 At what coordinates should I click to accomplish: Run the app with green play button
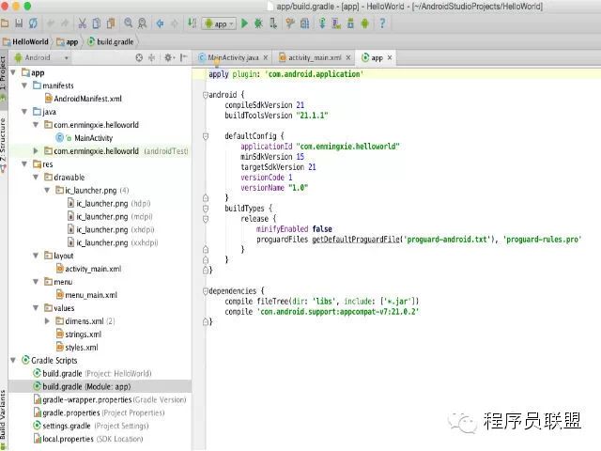click(244, 23)
